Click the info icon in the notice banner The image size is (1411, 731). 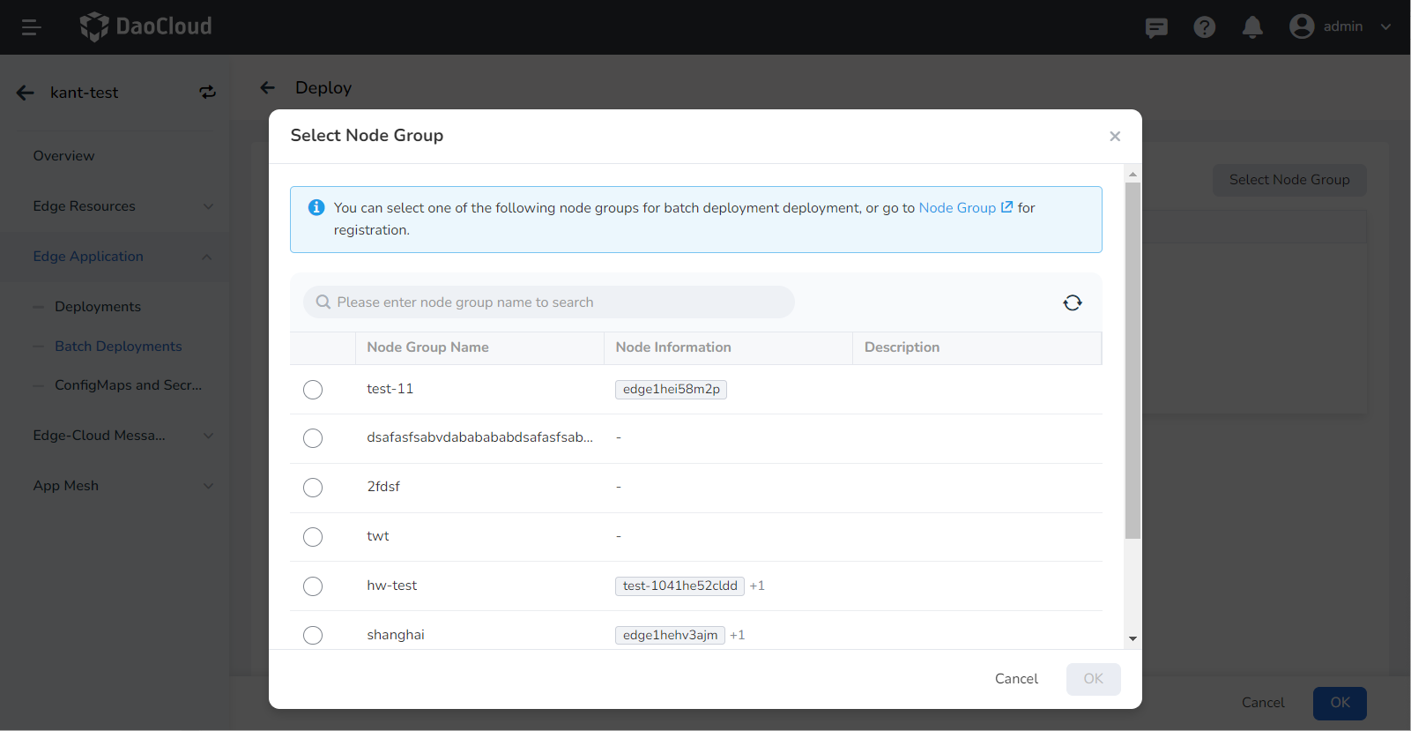316,207
